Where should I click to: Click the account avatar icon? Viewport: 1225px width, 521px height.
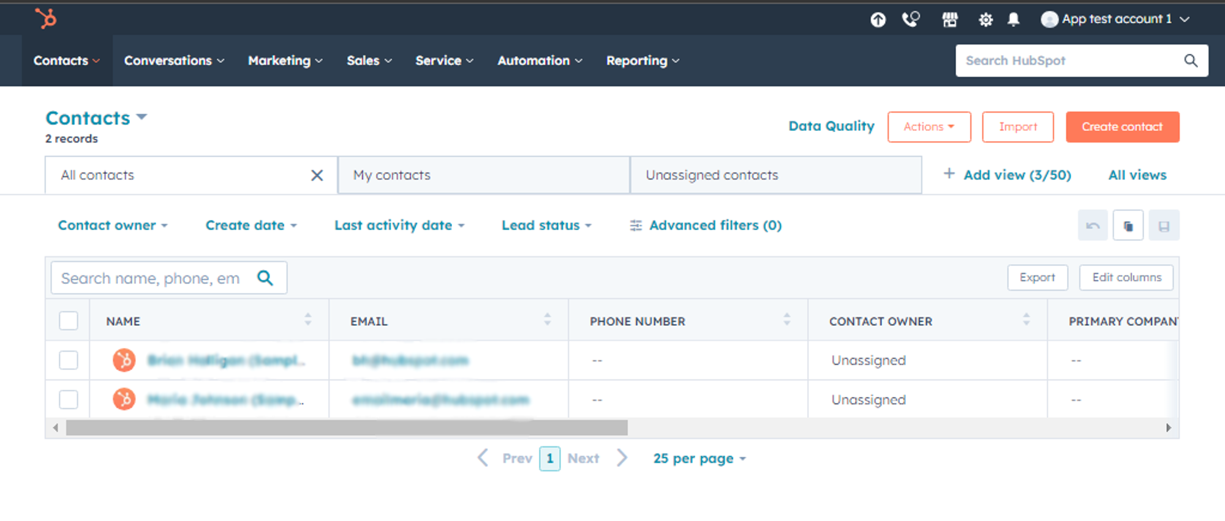[1049, 20]
